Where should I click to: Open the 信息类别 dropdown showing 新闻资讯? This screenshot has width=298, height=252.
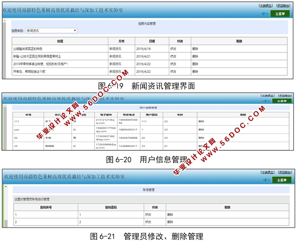(52, 31)
